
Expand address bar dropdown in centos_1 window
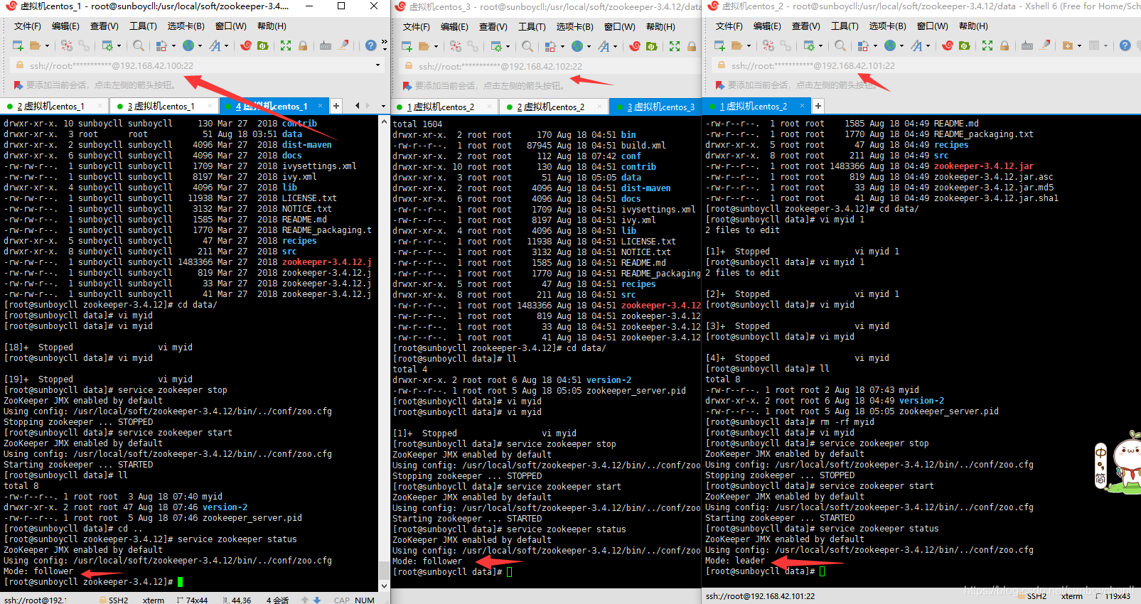click(x=377, y=65)
